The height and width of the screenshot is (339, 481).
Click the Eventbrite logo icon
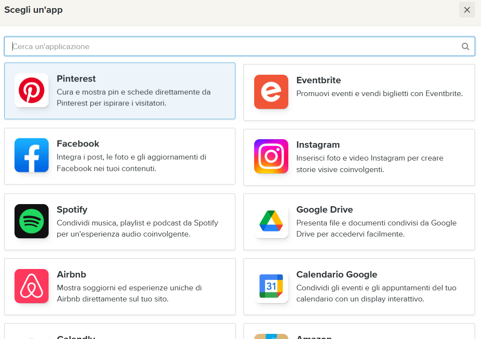click(x=271, y=92)
